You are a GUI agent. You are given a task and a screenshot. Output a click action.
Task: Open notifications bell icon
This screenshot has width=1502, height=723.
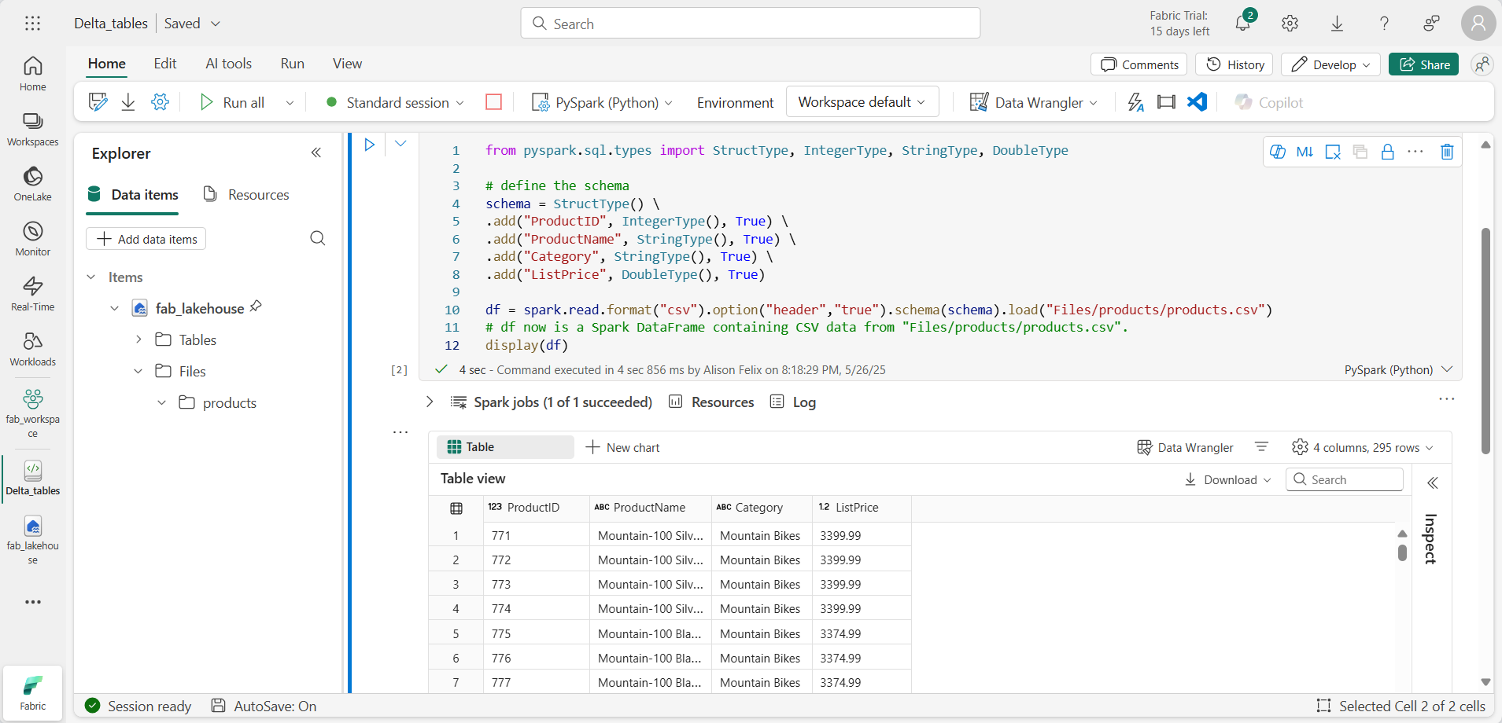tap(1243, 24)
